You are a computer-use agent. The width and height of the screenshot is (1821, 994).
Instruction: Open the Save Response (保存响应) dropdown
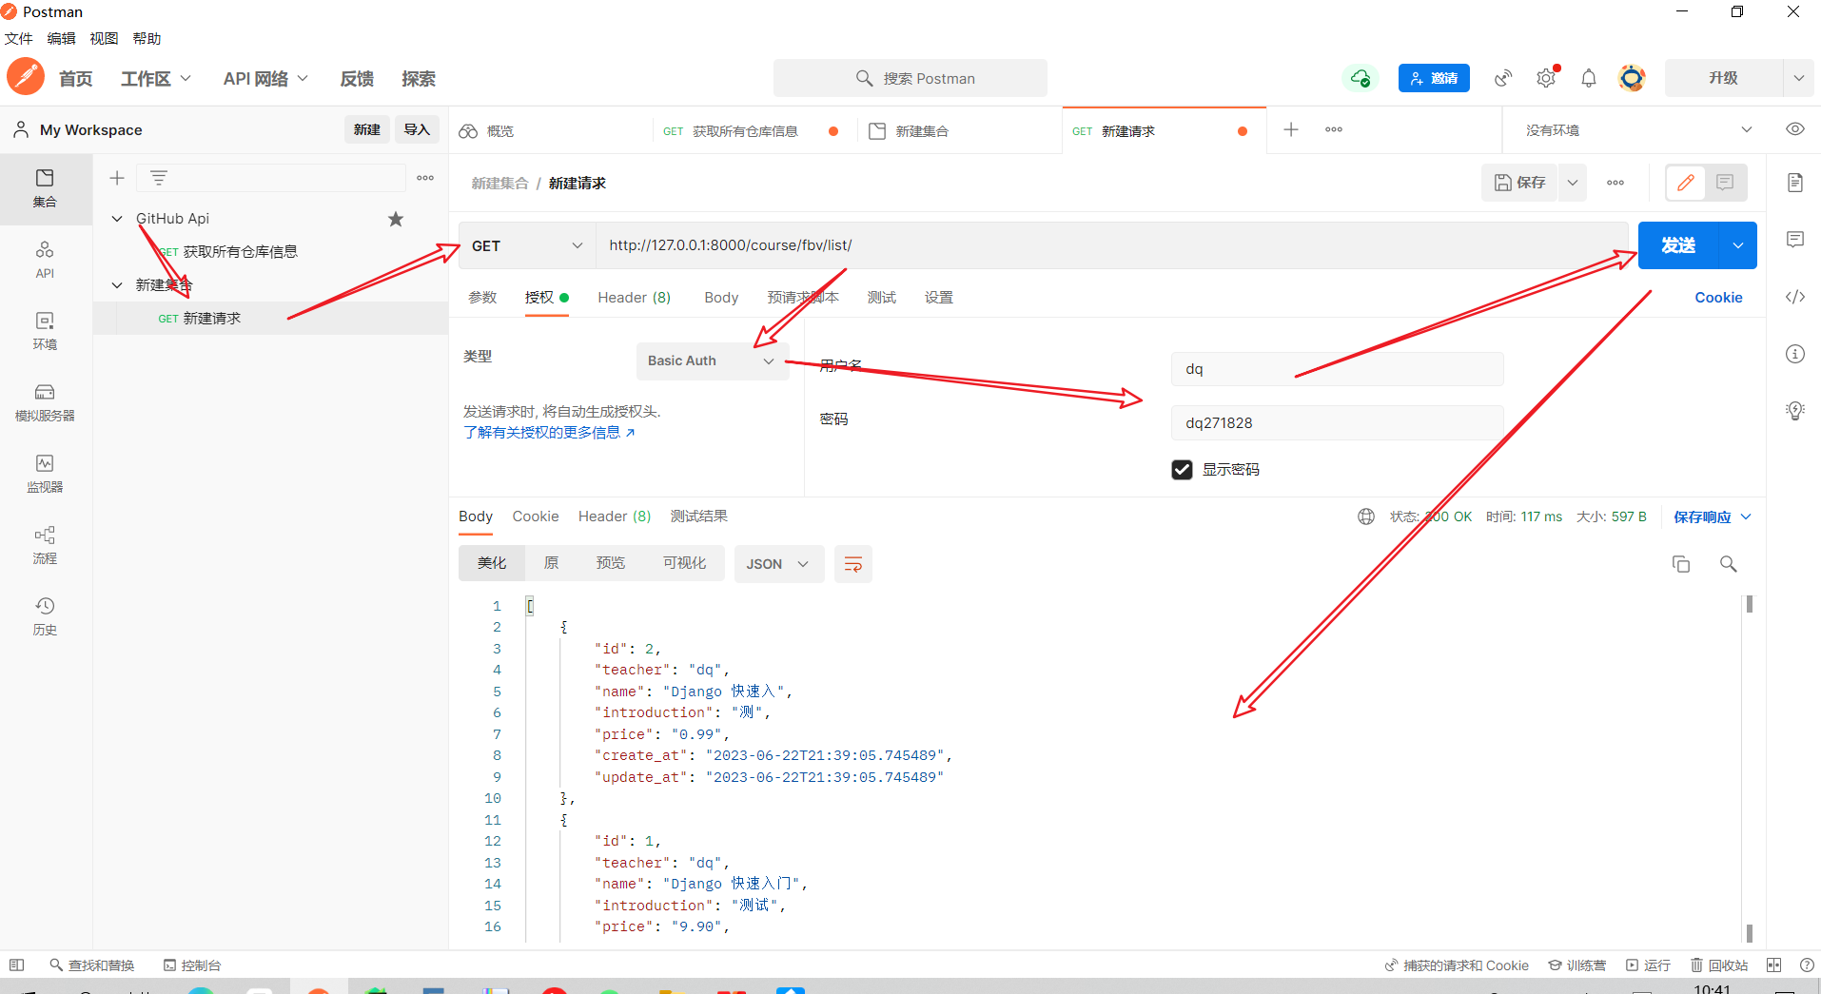[x=1713, y=516]
